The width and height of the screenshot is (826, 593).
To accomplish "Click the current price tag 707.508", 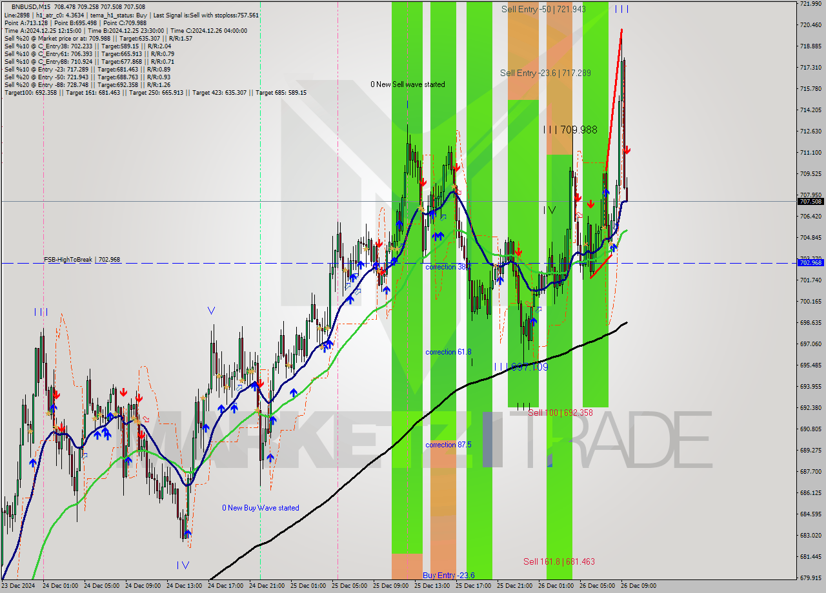I will [811, 201].
